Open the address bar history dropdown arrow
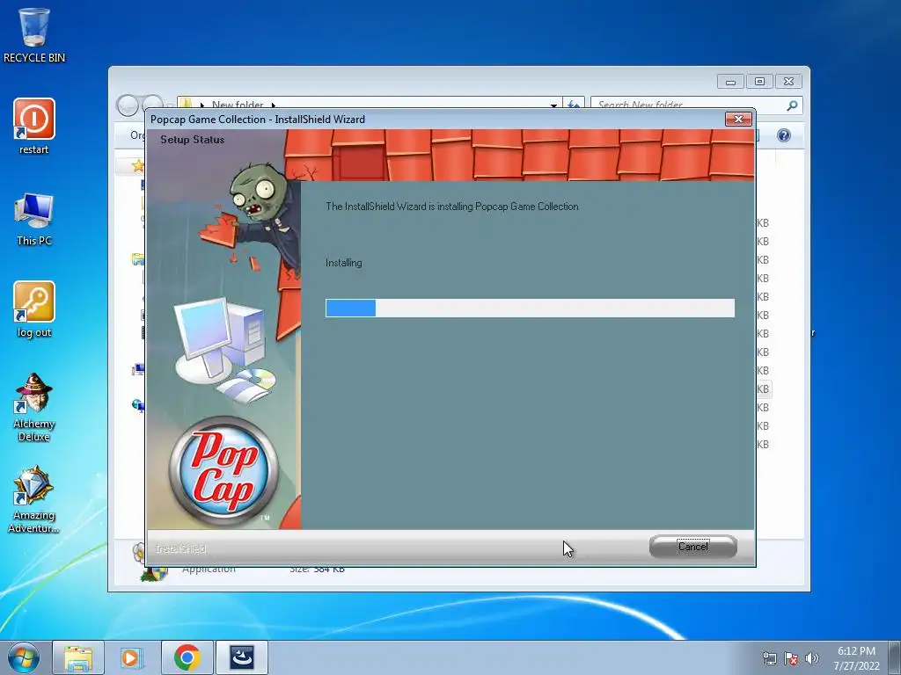 click(553, 105)
